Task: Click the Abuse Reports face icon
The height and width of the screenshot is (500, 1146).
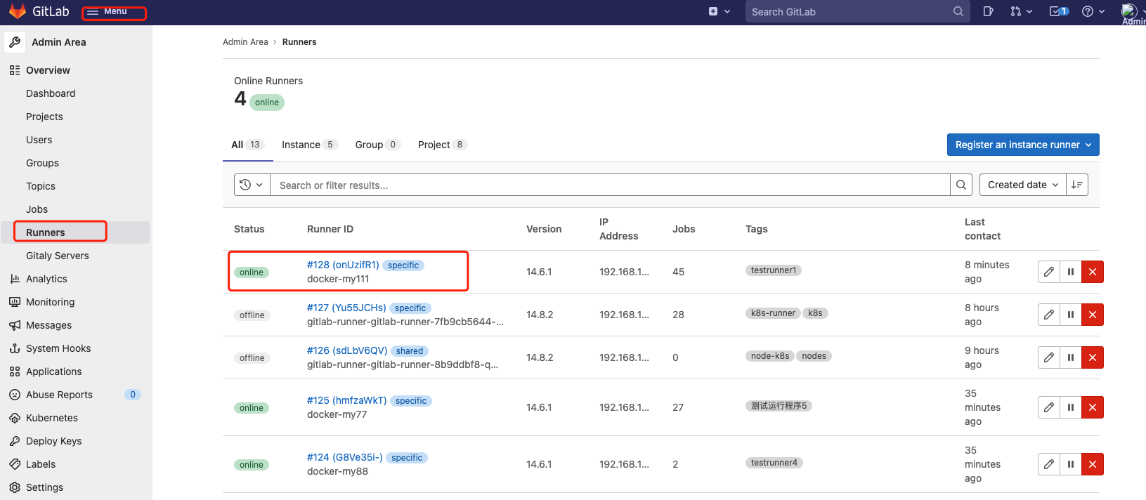Action: (x=15, y=395)
